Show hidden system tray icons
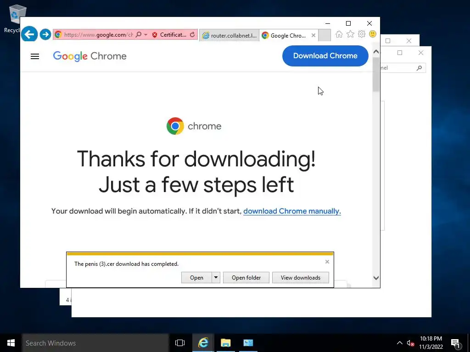The height and width of the screenshot is (352, 470). click(400, 343)
